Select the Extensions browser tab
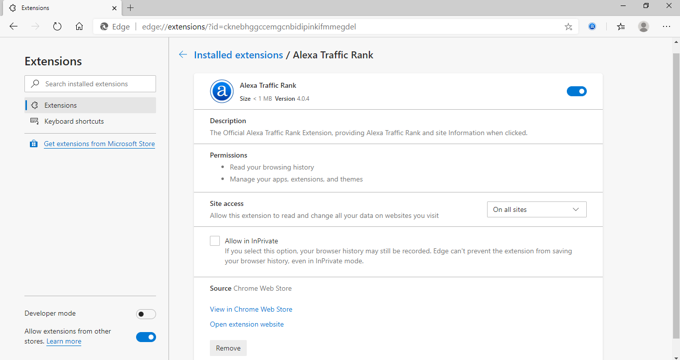 62,8
